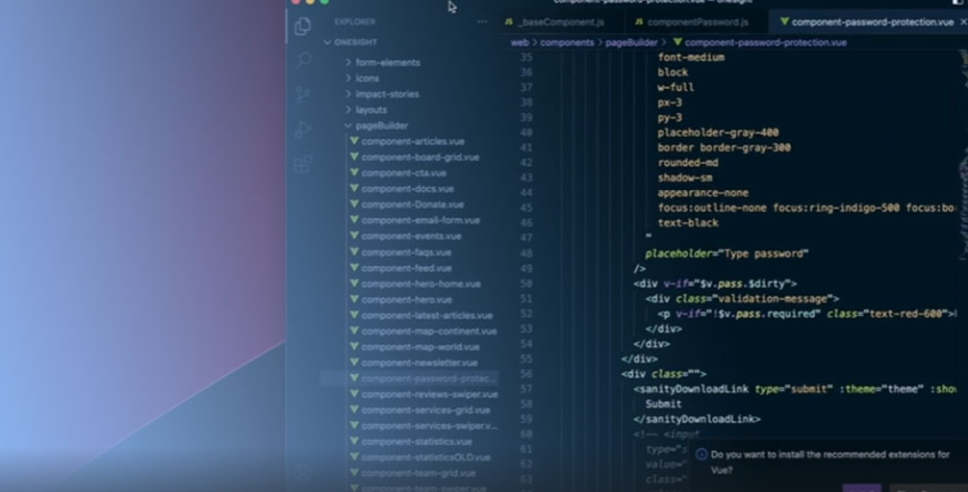The height and width of the screenshot is (492, 968).
Task: Open component-latest-articles.vue file
Action: pyautogui.click(x=427, y=315)
